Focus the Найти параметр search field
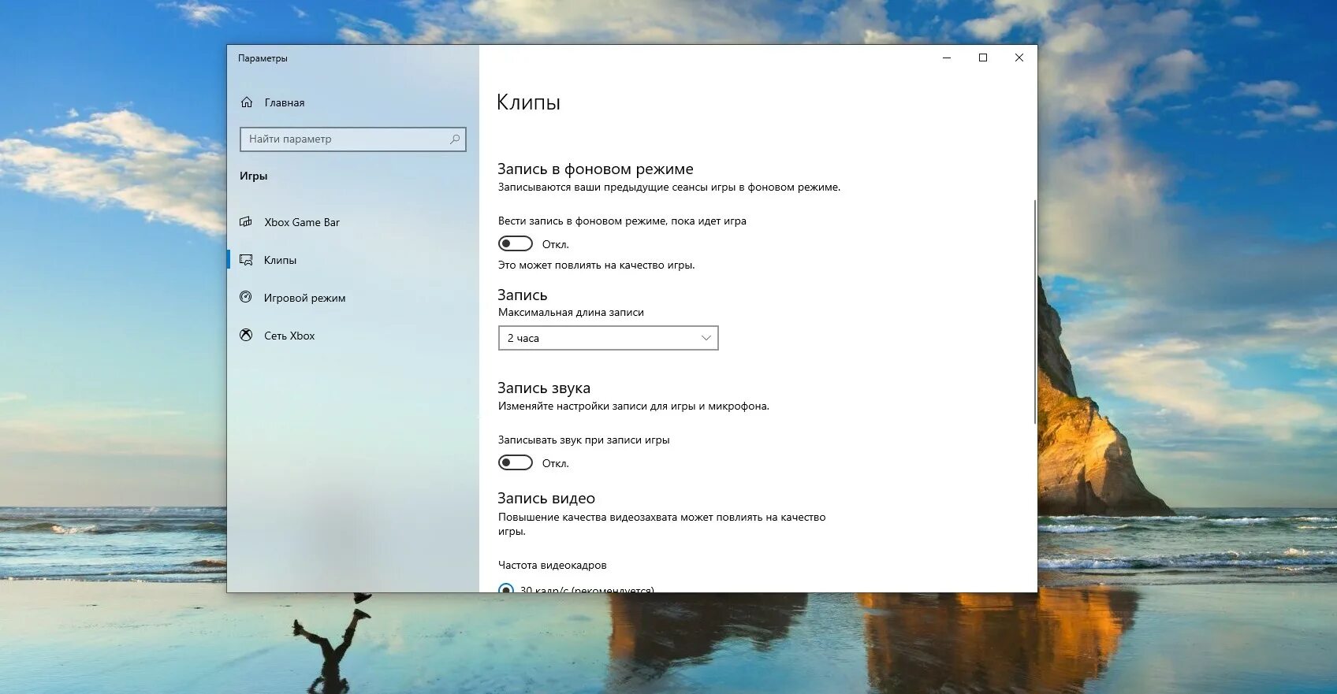This screenshot has height=694, width=1337. (x=353, y=139)
